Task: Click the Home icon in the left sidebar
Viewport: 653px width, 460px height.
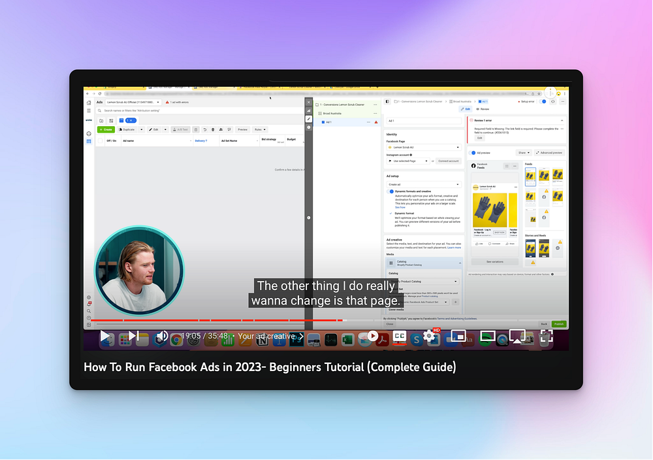Action: tap(89, 103)
